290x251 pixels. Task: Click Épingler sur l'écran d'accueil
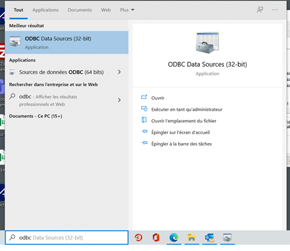tap(181, 132)
